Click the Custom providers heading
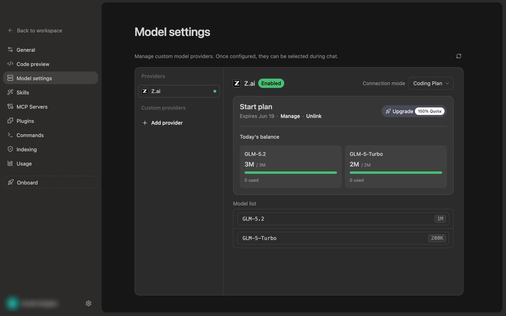The height and width of the screenshot is (316, 506). click(x=164, y=108)
